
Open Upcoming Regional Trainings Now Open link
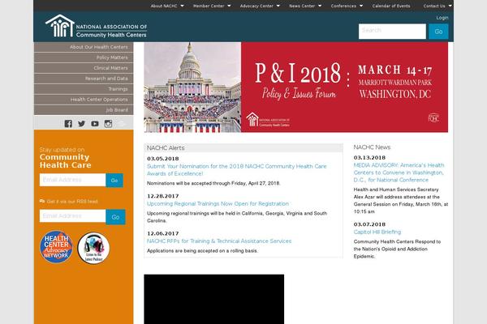[218, 203]
